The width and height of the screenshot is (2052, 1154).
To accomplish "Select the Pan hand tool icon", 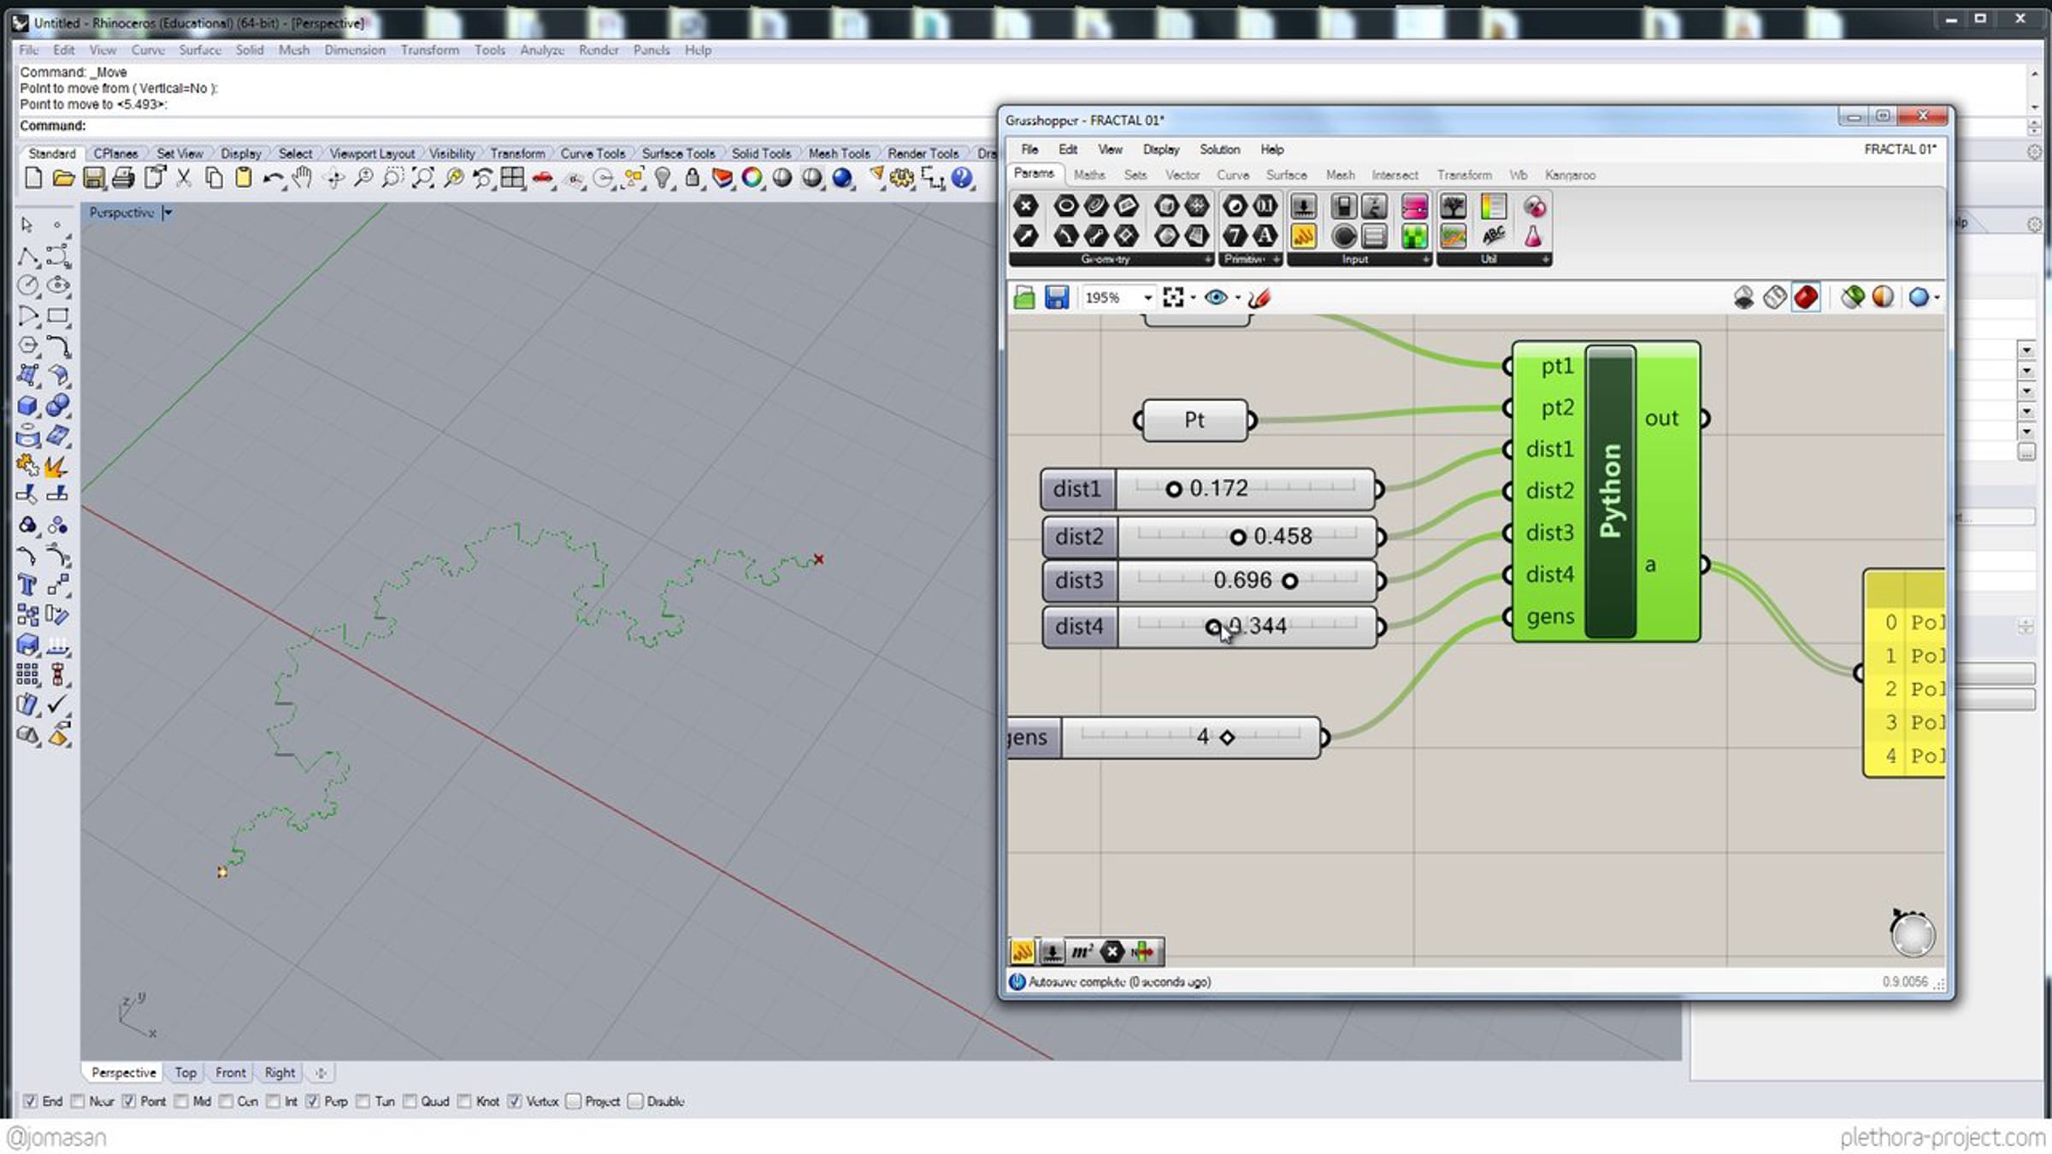I will pos(302,178).
